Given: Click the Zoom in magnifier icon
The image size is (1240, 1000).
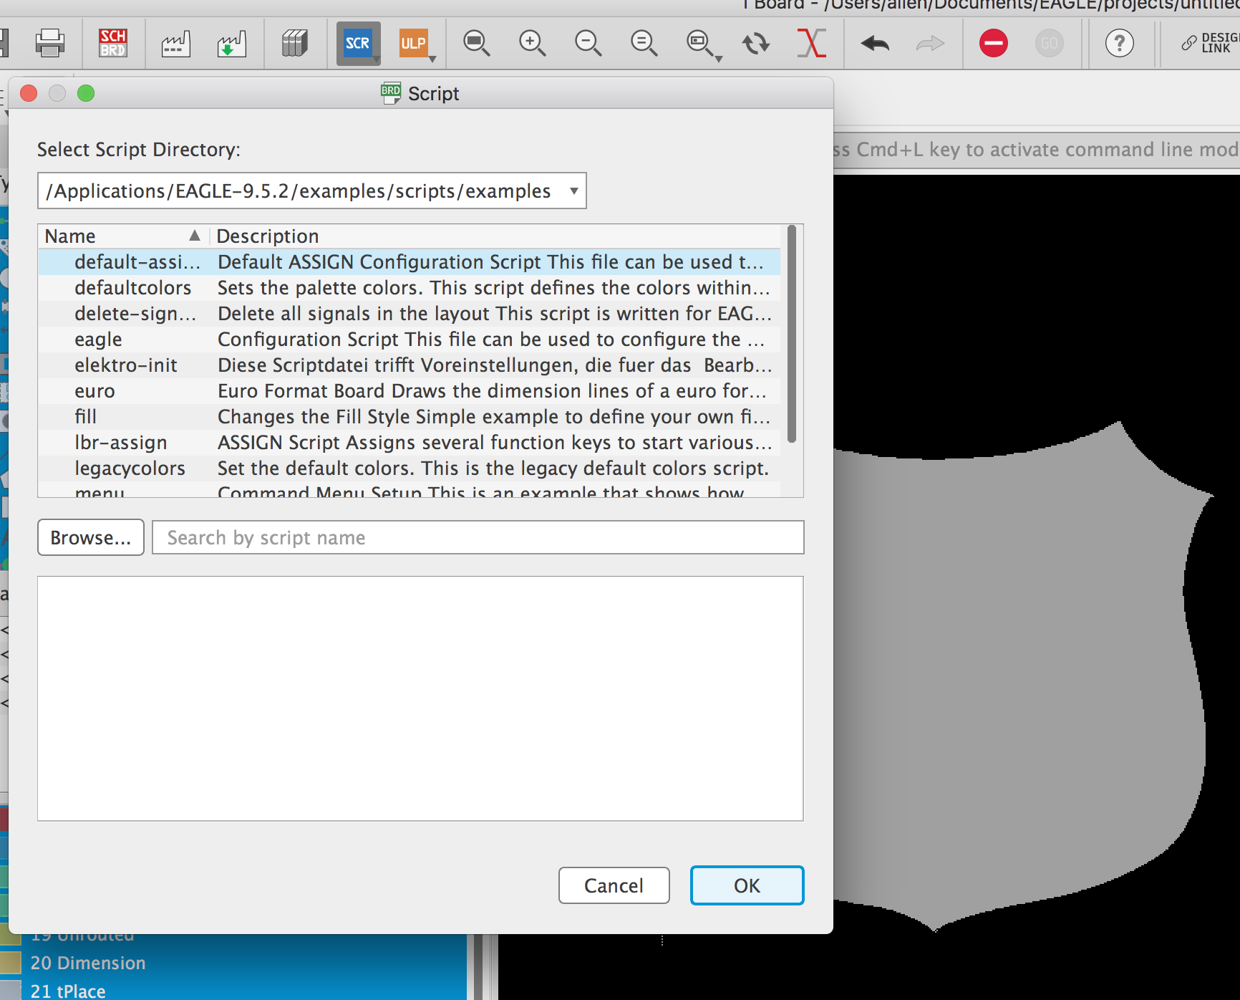Looking at the screenshot, I should [532, 43].
